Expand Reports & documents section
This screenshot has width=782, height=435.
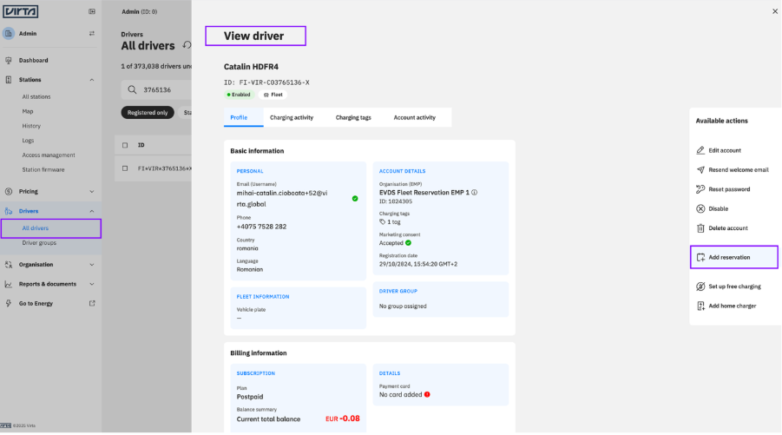coord(92,284)
